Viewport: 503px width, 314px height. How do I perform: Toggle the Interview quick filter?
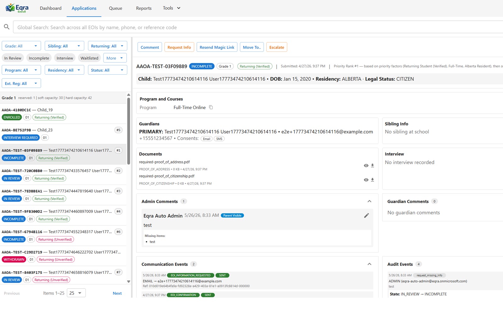[x=65, y=58]
